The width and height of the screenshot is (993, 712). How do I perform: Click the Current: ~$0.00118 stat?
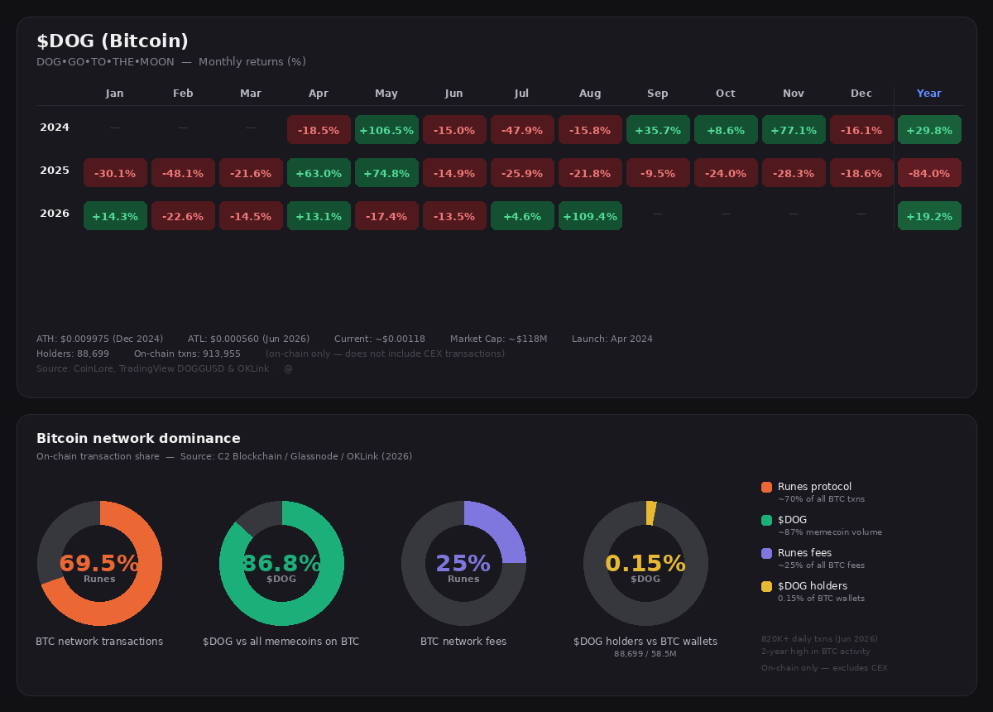pyautogui.click(x=380, y=339)
